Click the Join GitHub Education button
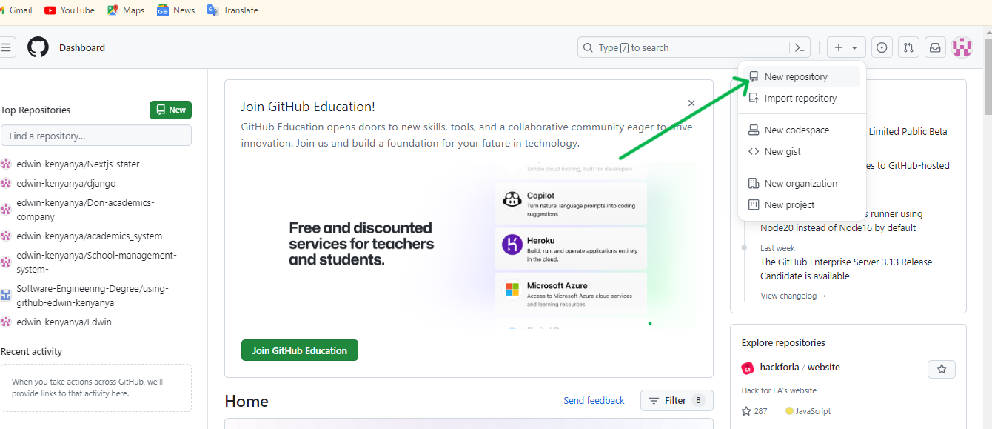Viewport: 992px width, 429px height. [300, 350]
